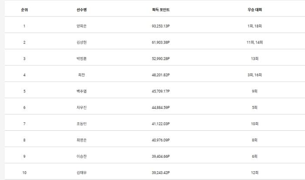Click the 45,709.17P points cell
Screen dimensions: 305x180
[160, 91]
